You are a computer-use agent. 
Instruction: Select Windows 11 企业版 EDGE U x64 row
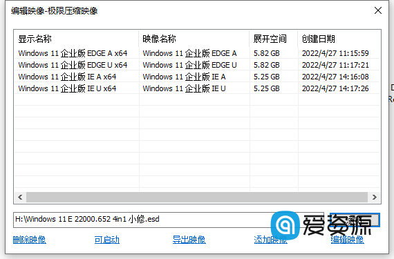tap(197, 65)
